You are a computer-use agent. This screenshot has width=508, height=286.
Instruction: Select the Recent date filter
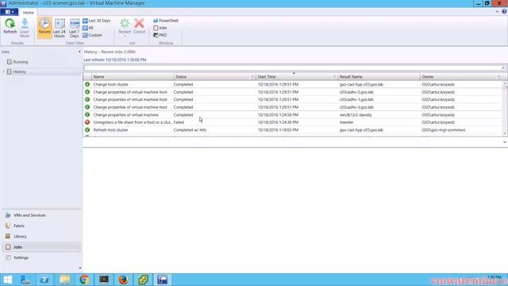pos(44,27)
